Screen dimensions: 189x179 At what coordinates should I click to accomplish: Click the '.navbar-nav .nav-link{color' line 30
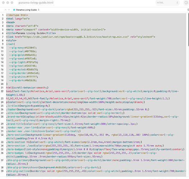(51, 127)
